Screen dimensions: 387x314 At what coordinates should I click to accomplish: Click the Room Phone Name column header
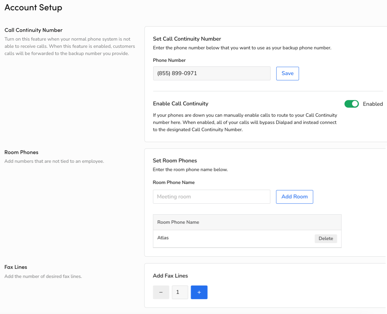178,222
